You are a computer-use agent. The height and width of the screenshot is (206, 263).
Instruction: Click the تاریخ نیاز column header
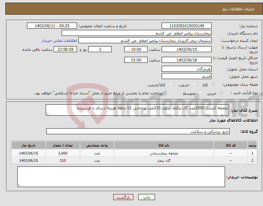coord(29,145)
